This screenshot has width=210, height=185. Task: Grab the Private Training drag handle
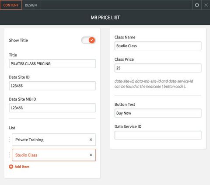click(x=10, y=140)
